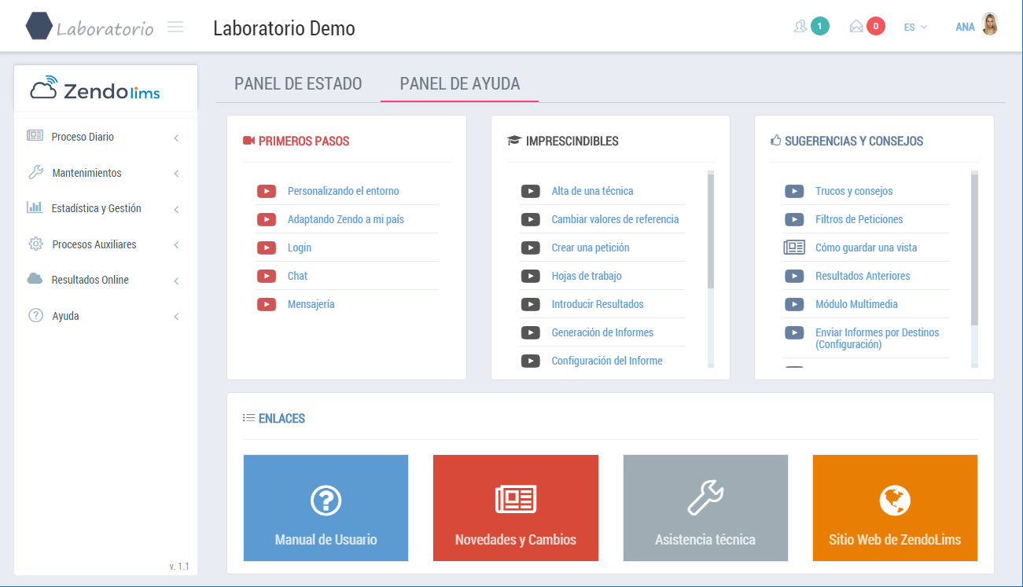
Task: Open Filtros de Peticiones link
Action: (x=859, y=219)
